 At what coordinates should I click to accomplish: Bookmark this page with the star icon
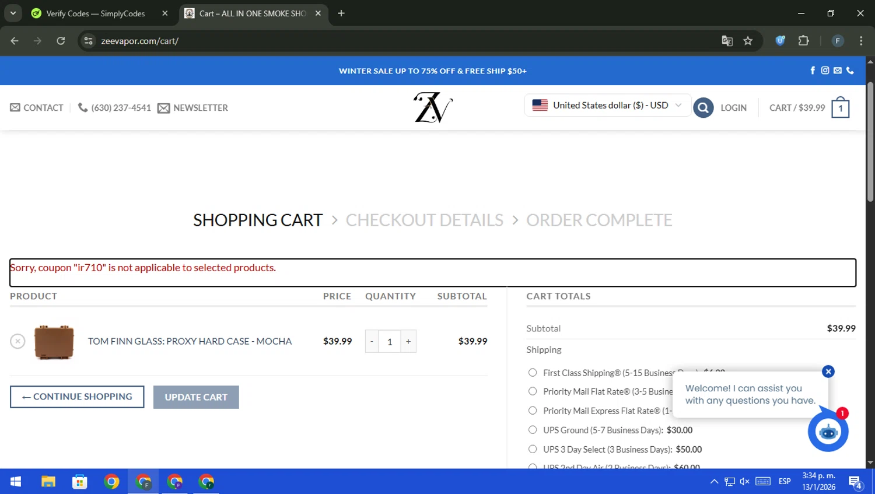(x=748, y=41)
